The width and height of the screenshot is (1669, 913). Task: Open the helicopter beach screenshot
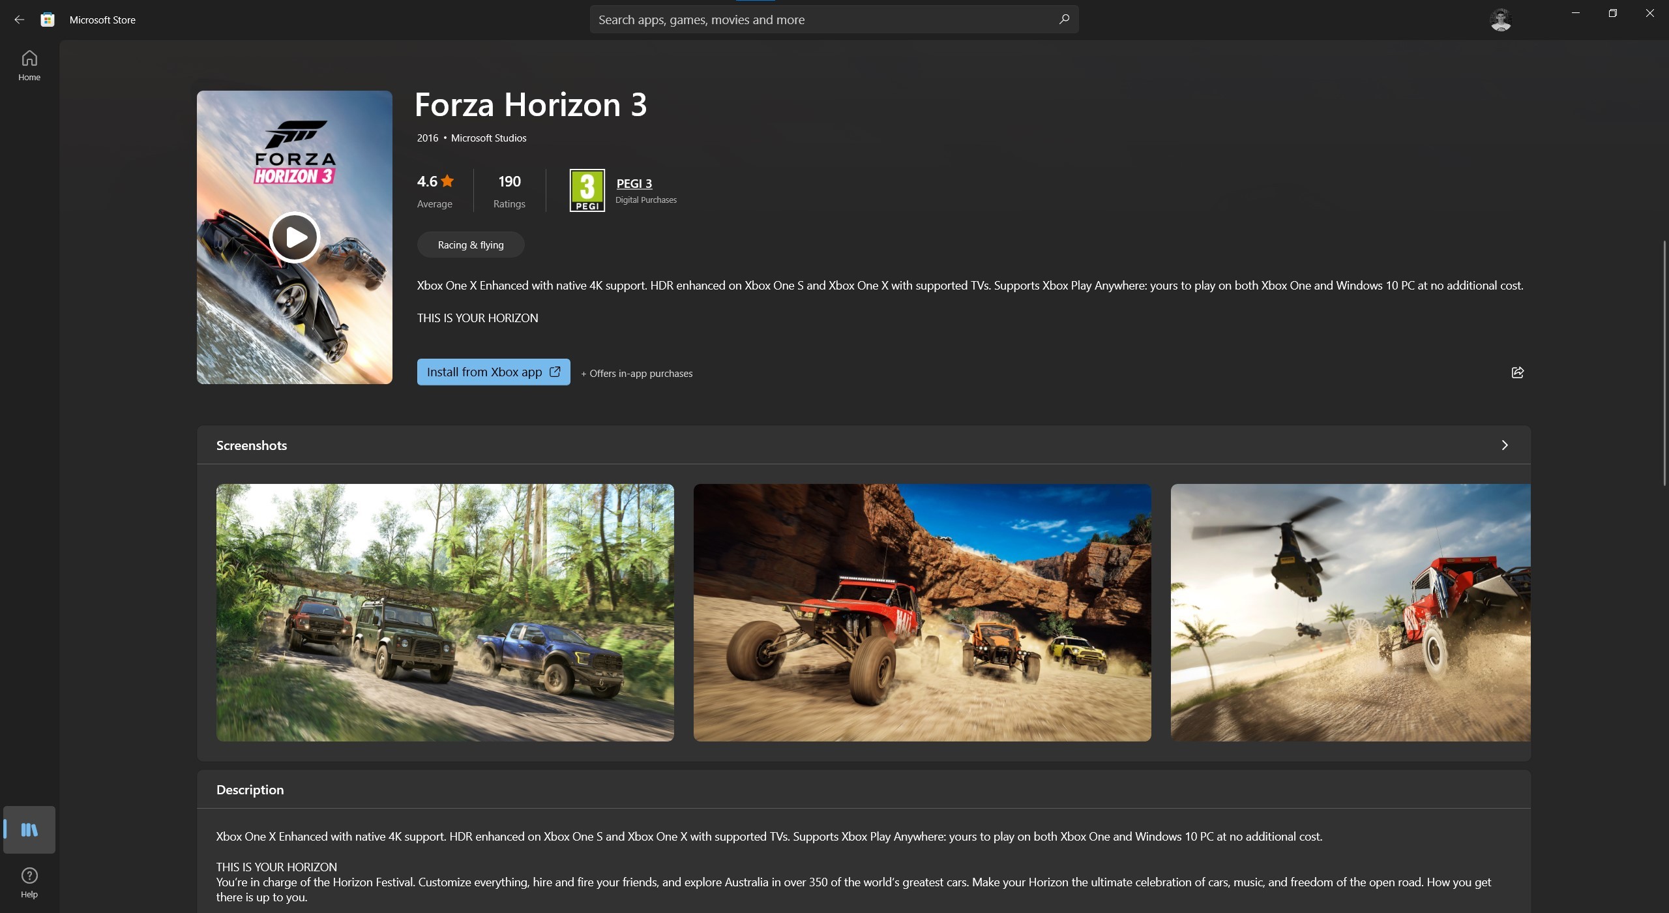coord(1351,612)
